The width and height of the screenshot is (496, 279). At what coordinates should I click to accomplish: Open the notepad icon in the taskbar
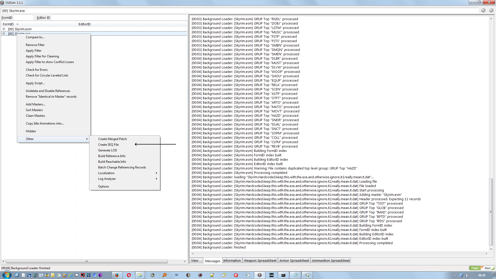[23, 275]
